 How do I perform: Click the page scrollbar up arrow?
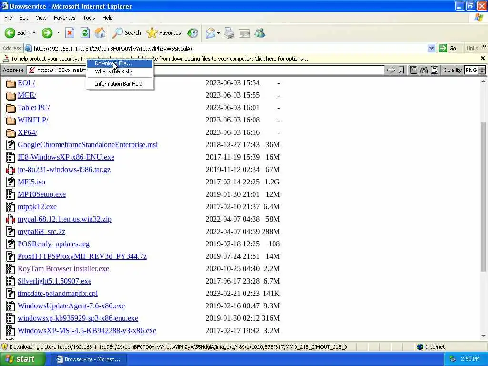click(483, 81)
